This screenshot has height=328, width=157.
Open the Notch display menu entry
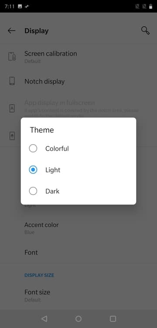78,81
